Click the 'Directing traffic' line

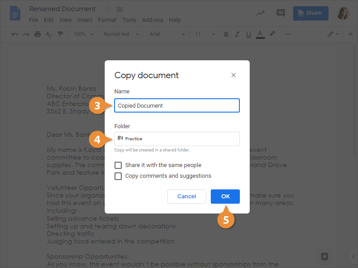pyautogui.click(x=71, y=234)
